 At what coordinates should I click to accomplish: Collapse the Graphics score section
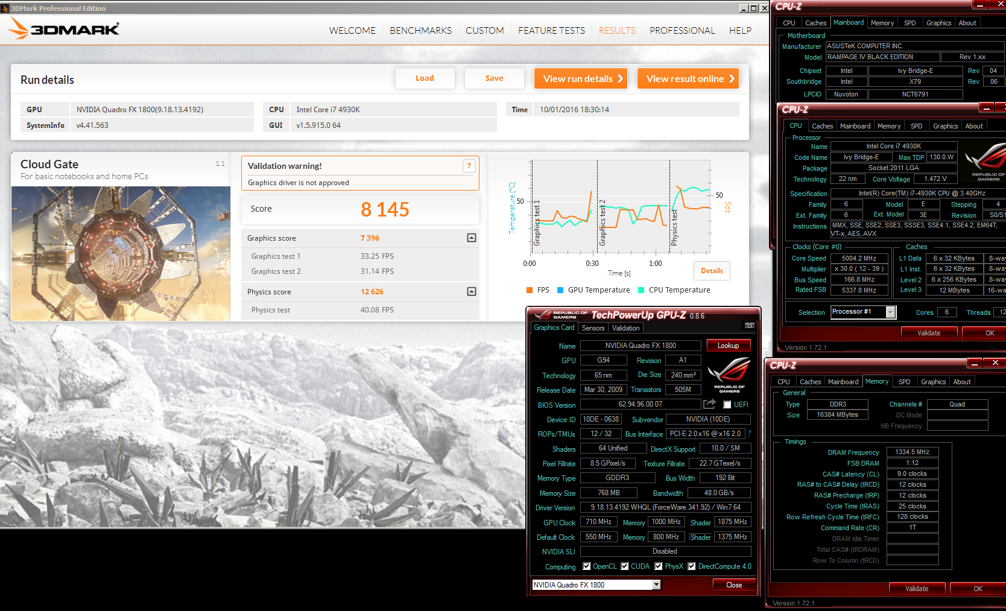click(x=472, y=238)
